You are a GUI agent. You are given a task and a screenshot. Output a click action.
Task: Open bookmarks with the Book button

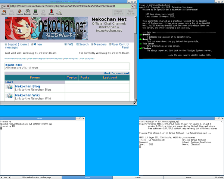click(51, 12)
